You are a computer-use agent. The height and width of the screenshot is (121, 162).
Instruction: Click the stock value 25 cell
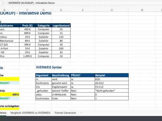61,29
